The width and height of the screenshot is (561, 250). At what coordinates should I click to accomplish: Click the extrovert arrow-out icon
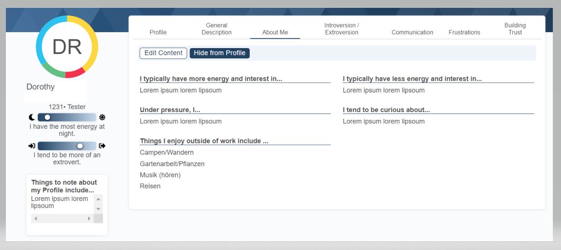[102, 146]
